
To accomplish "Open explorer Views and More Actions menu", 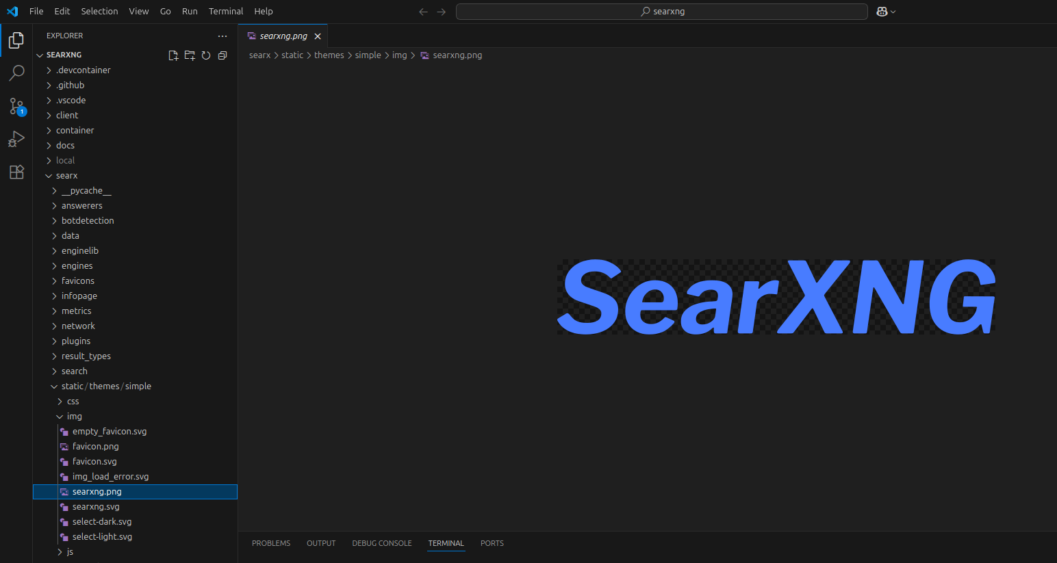I will pyautogui.click(x=222, y=36).
